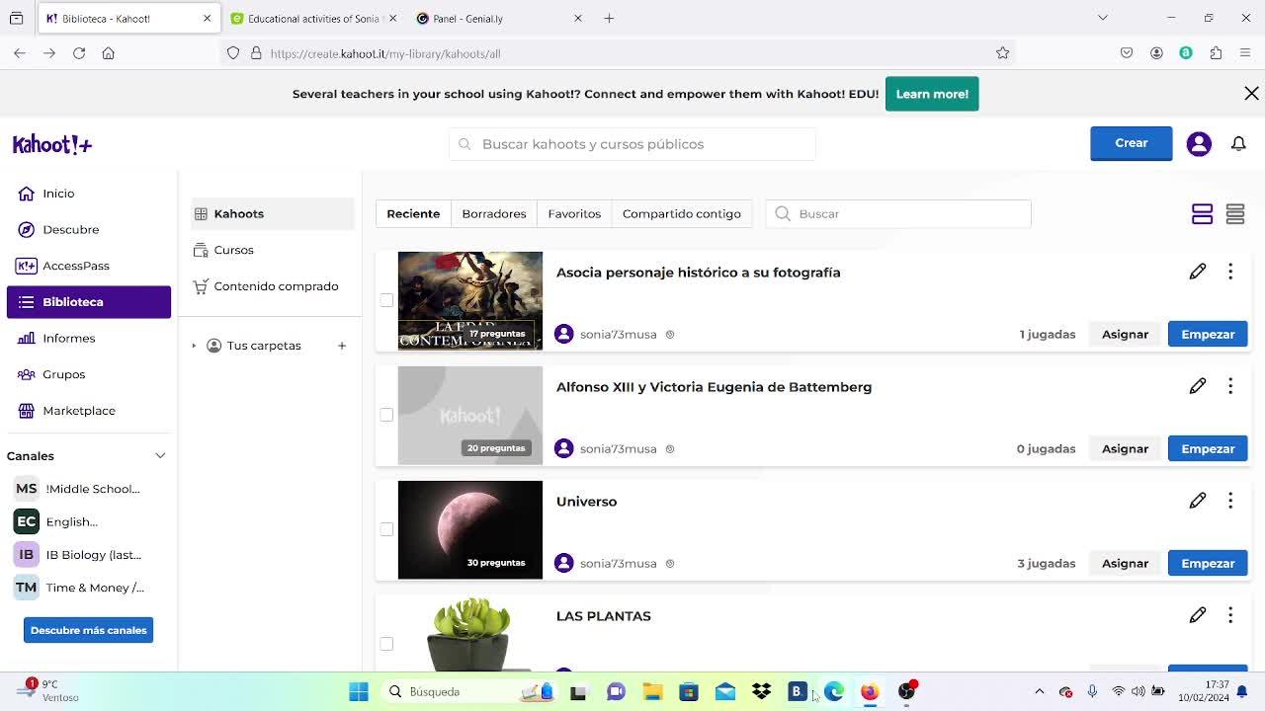
Task: Edit the LAS PLANTAS kahoot with pencil
Action: (x=1198, y=614)
